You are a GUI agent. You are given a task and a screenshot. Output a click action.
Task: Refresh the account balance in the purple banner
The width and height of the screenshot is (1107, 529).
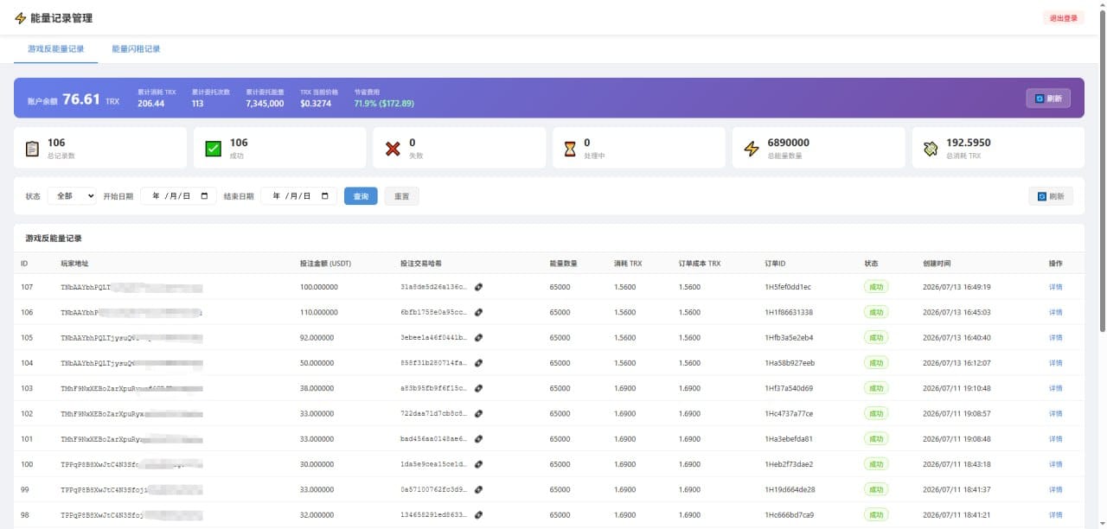click(x=1048, y=99)
